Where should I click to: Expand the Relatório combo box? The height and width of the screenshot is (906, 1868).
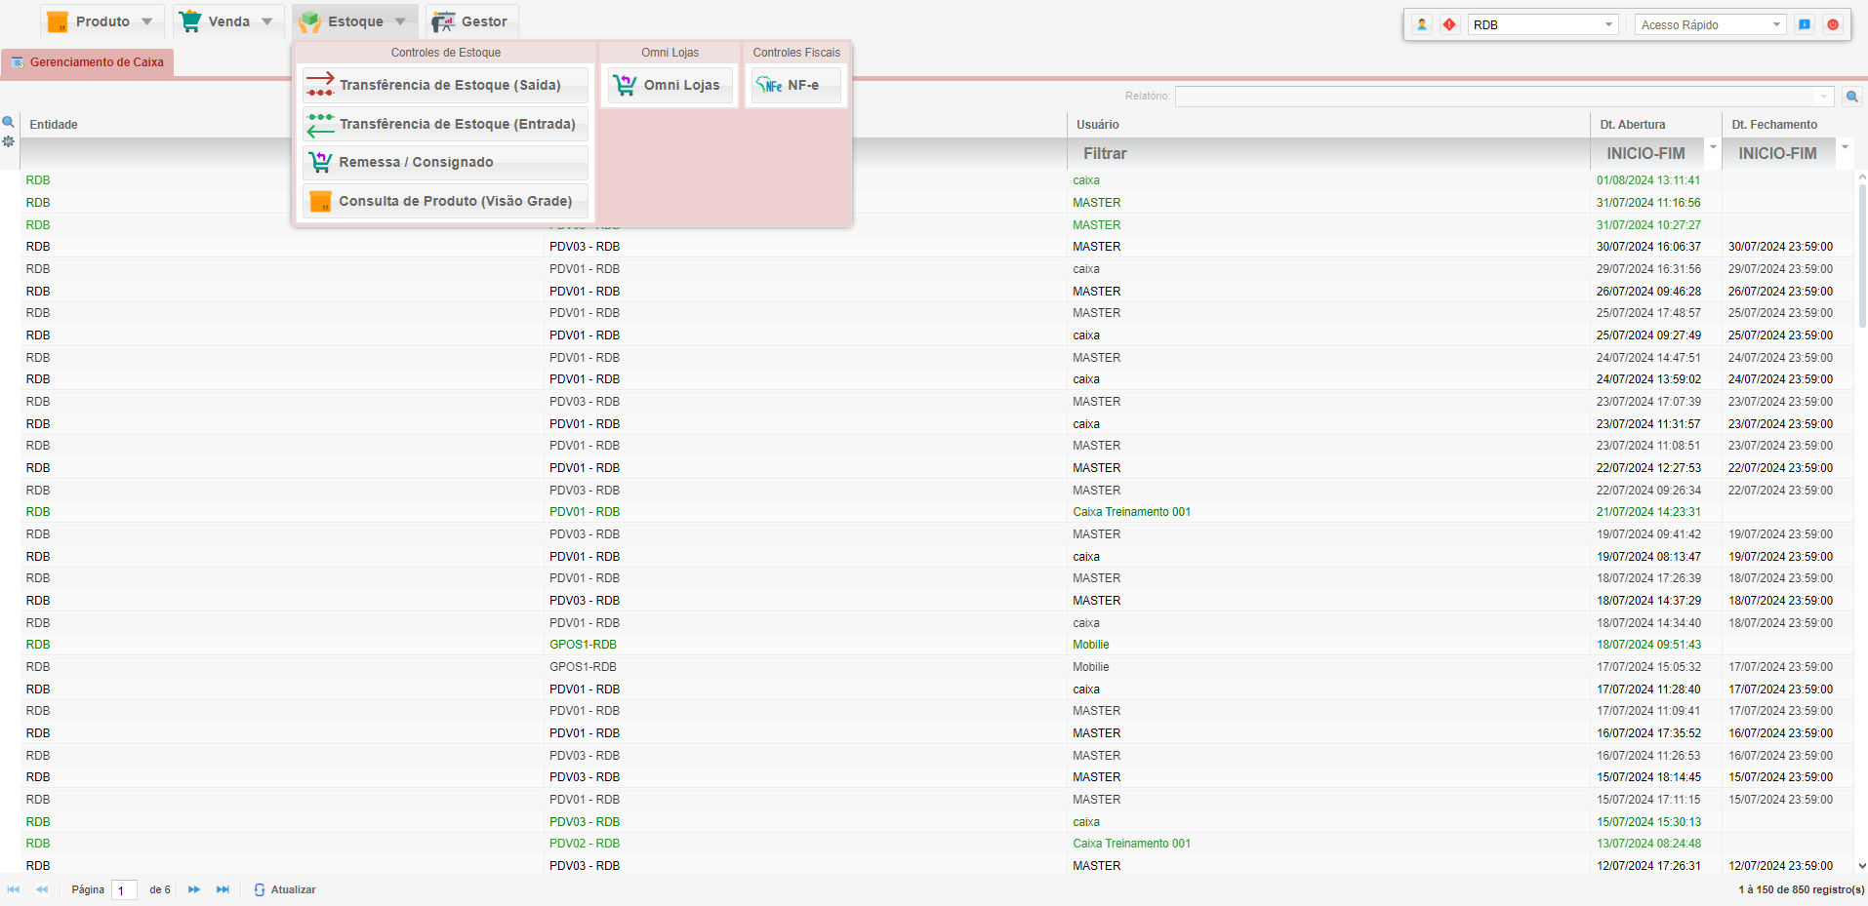1824,97
